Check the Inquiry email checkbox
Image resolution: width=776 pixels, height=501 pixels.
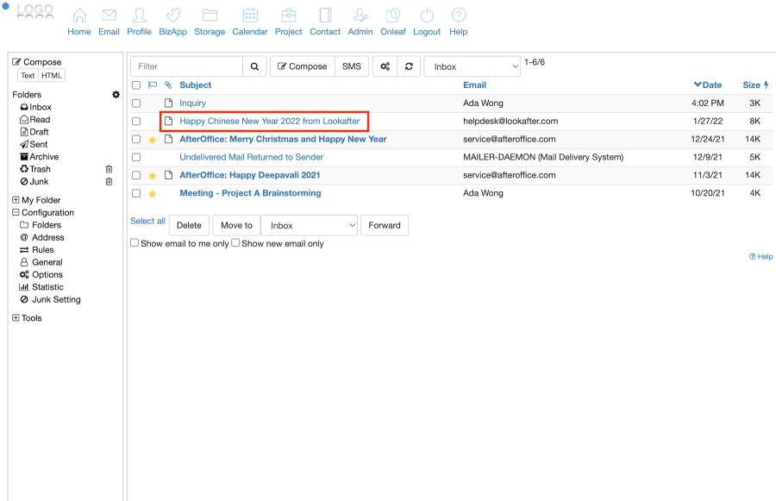[136, 103]
